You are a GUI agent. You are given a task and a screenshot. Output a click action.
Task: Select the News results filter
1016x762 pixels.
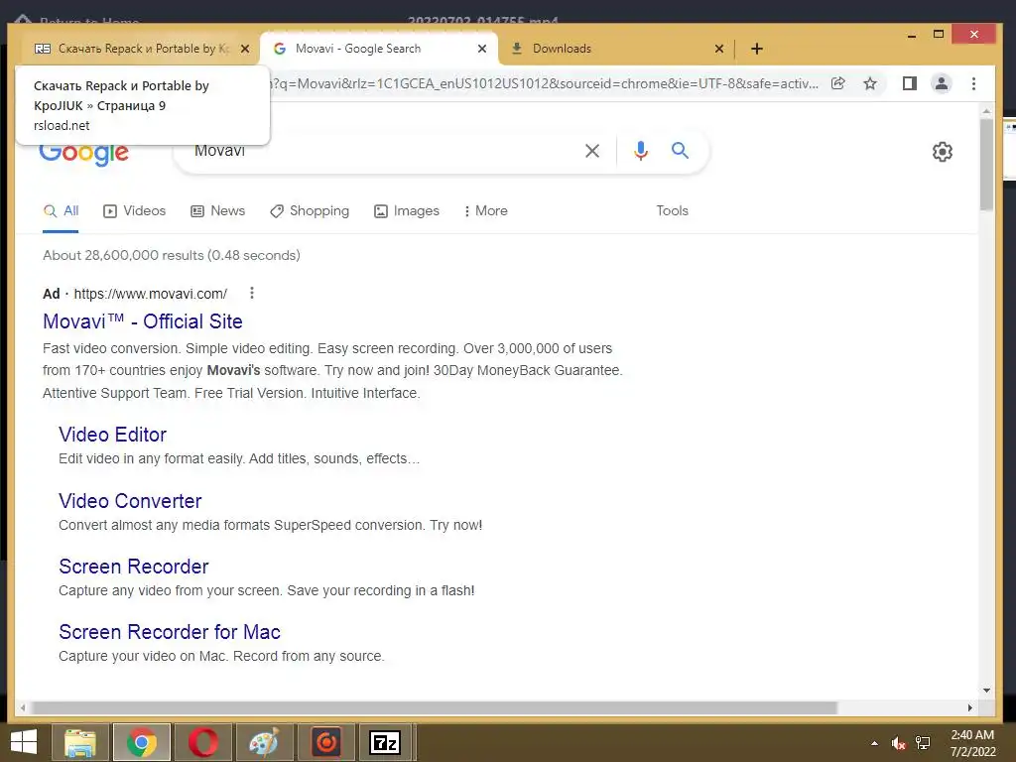[x=217, y=211]
